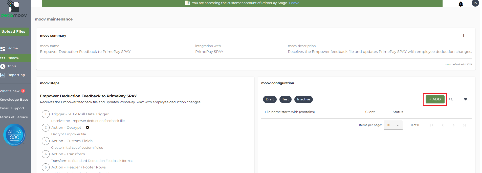Image resolution: width=482 pixels, height=173 pixels.
Task: Click moov description value text
Action: tap(380, 52)
